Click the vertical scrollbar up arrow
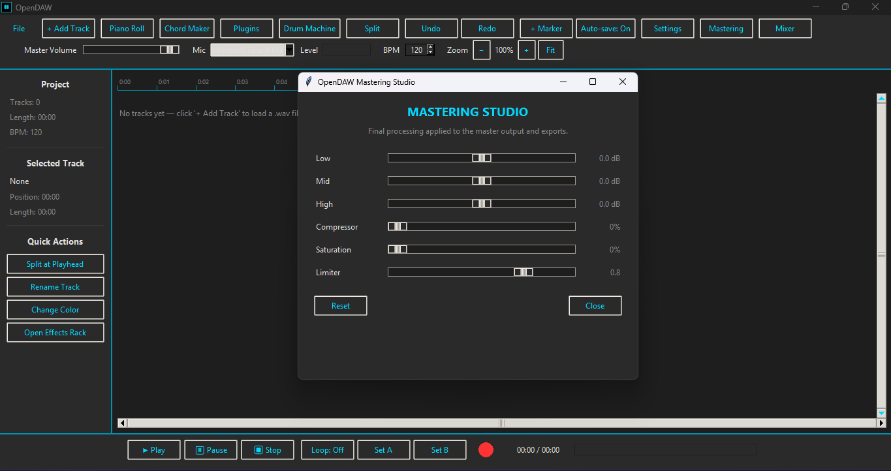 (881, 99)
